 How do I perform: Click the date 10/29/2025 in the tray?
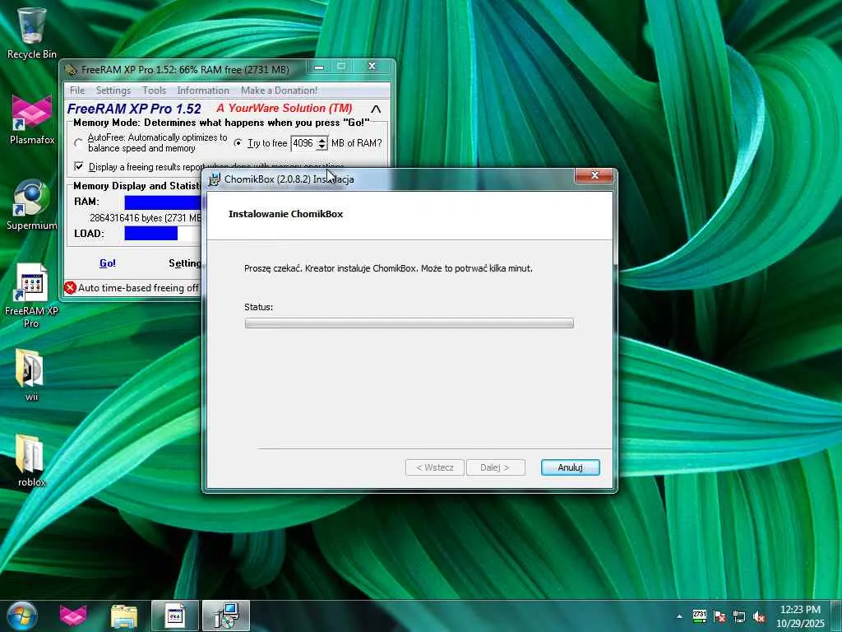pyautogui.click(x=800, y=624)
